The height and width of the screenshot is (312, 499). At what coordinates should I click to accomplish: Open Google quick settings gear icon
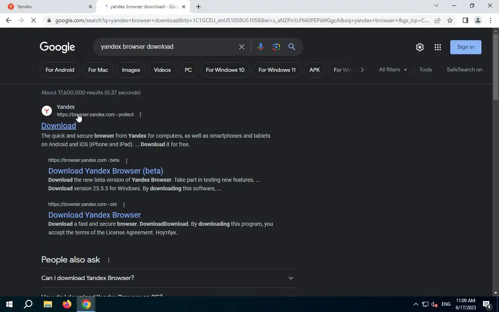(420, 47)
